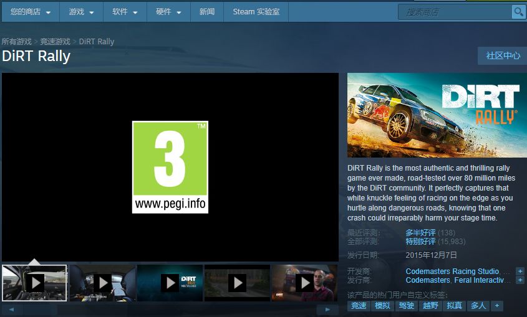Click the search magnifier icon
Screen dimensions: 527x317
(x=518, y=12)
